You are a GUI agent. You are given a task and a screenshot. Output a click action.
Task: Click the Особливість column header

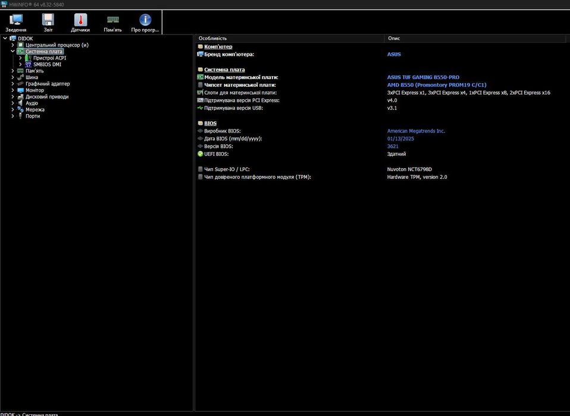[290, 38]
